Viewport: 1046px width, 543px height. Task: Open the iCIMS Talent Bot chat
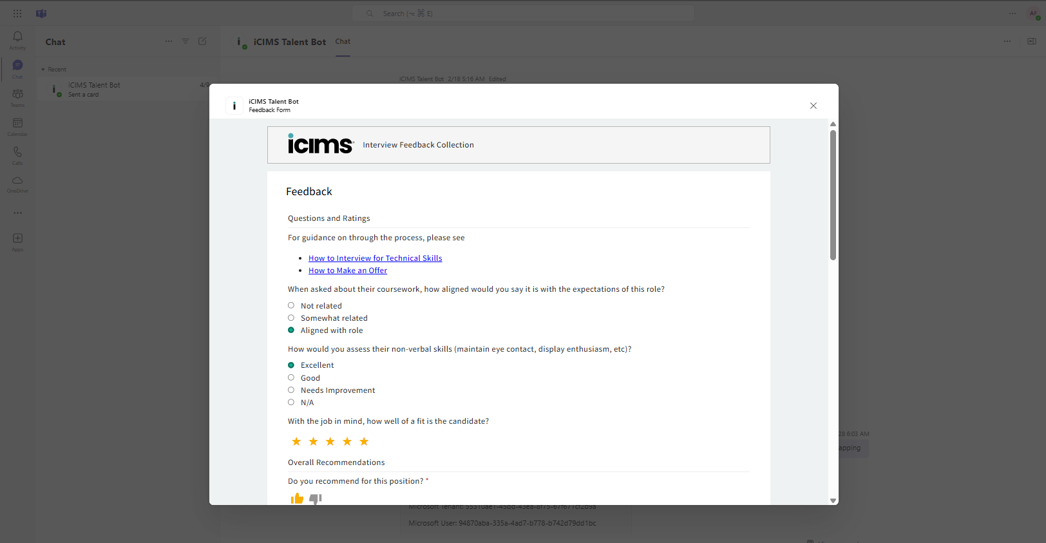(128, 89)
